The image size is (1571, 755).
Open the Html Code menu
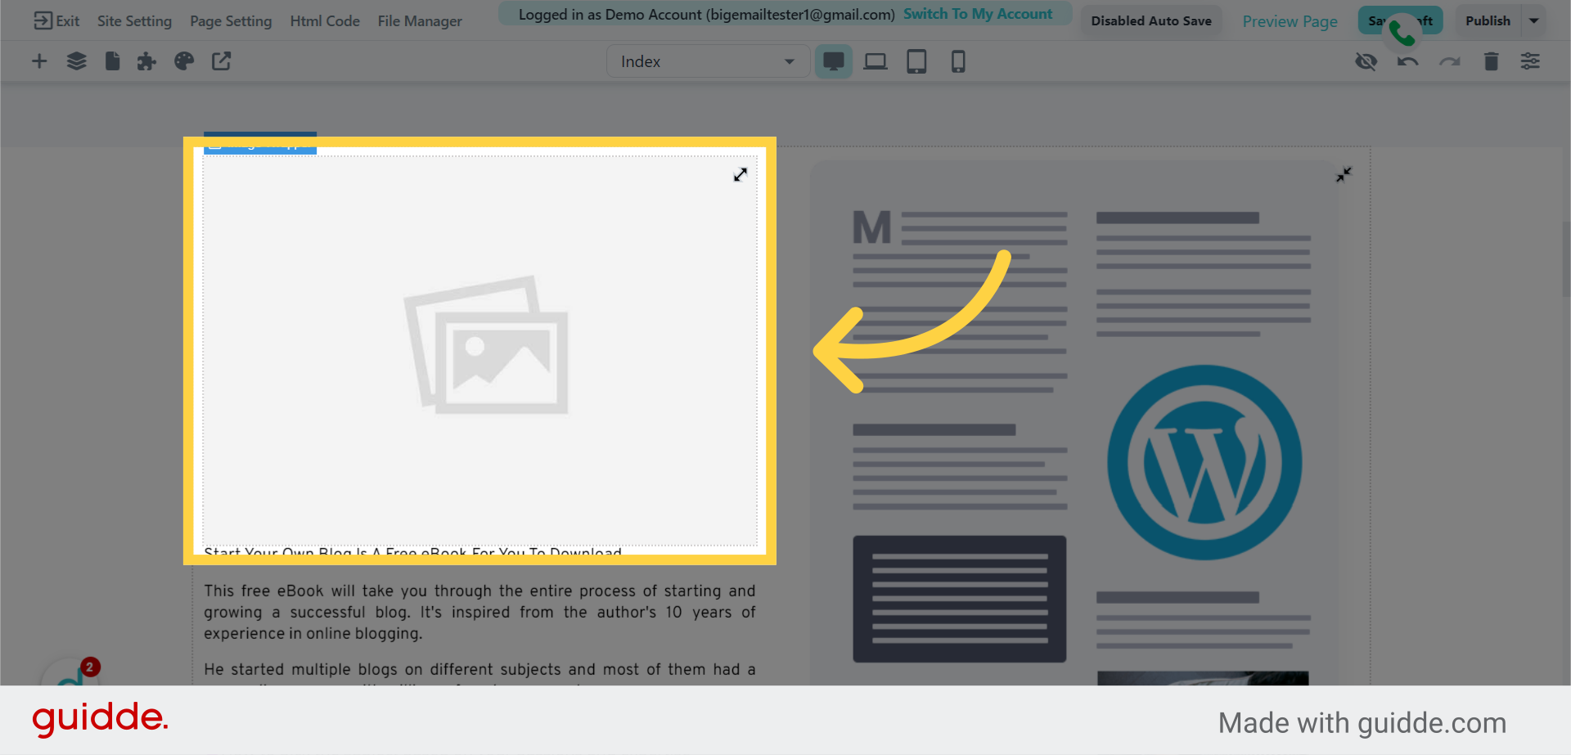tap(325, 20)
